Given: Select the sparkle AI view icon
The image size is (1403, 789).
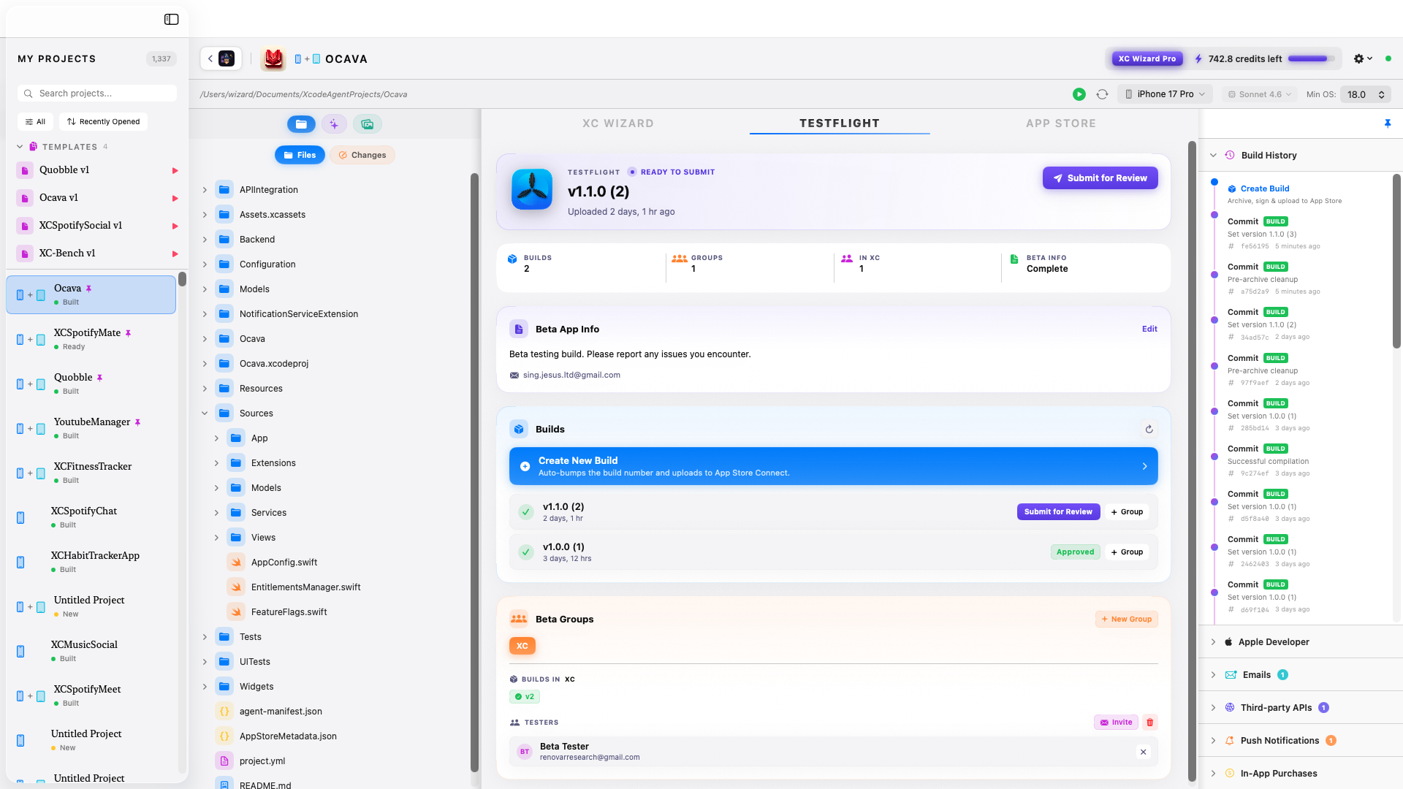Looking at the screenshot, I should (334, 124).
